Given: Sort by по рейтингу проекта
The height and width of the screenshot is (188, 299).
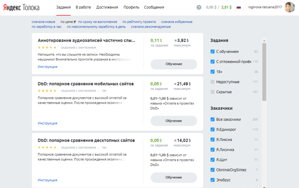Looking at the screenshot, I should click(139, 22).
